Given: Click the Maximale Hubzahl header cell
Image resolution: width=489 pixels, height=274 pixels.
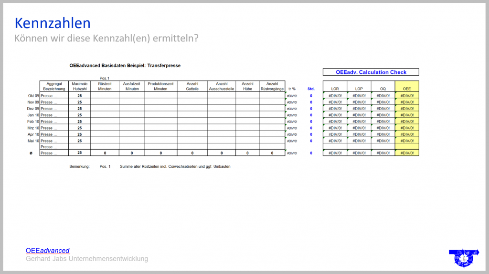Looking at the screenshot, I should click(x=80, y=86).
